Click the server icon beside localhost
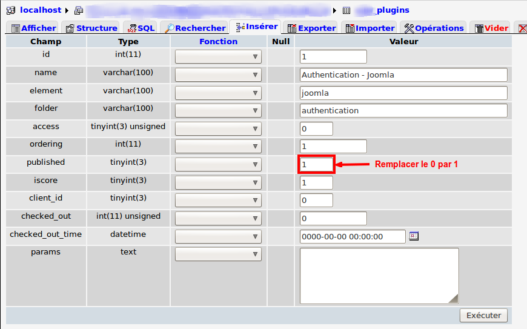The height and width of the screenshot is (329, 527). [x=11, y=10]
